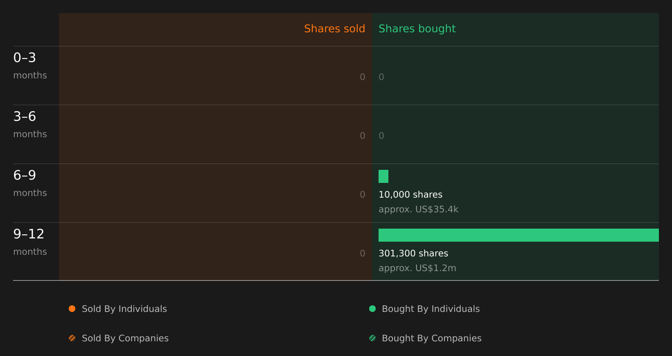Viewport: 672px width, 356px height.
Task: Select the 9–12 months green bar
Action: (519, 235)
